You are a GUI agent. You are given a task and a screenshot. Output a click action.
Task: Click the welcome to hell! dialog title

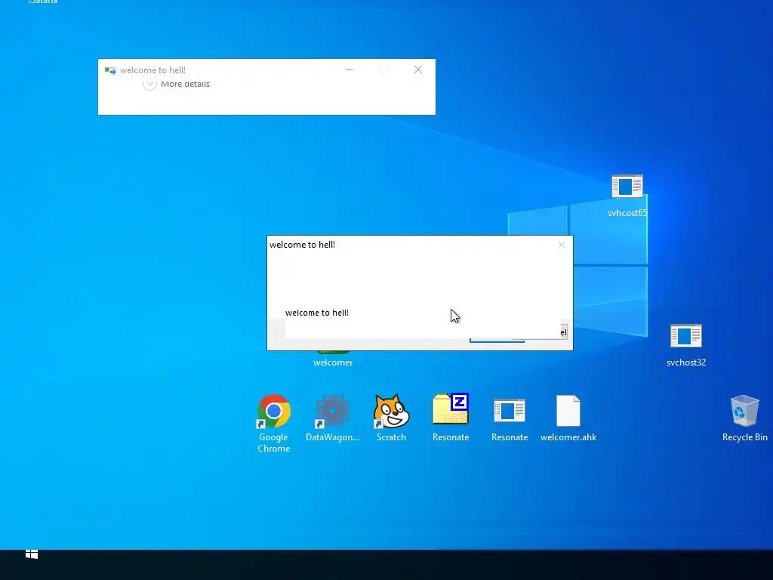pos(302,245)
